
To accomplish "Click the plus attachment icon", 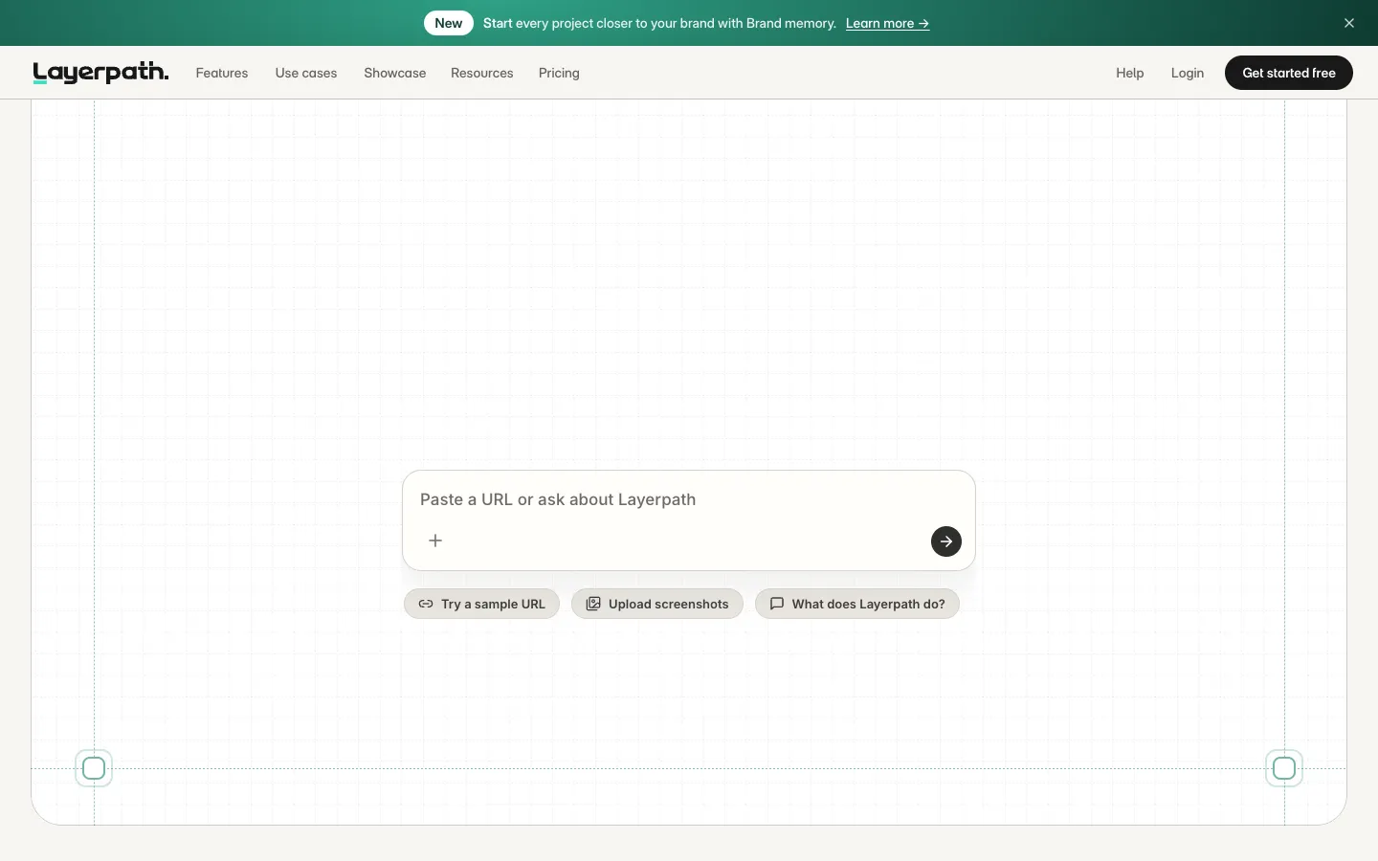I will pos(435,541).
